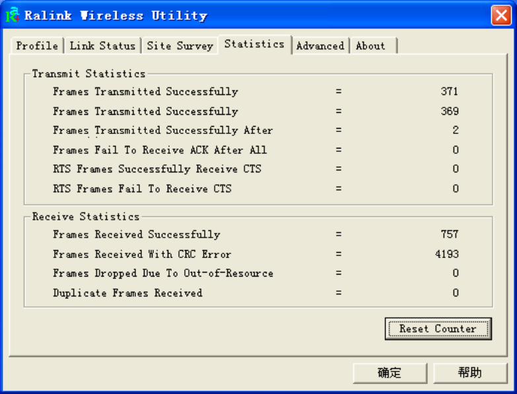517x394 pixels.
Task: Select the value 2 for frames after retry
Action: coord(456,130)
